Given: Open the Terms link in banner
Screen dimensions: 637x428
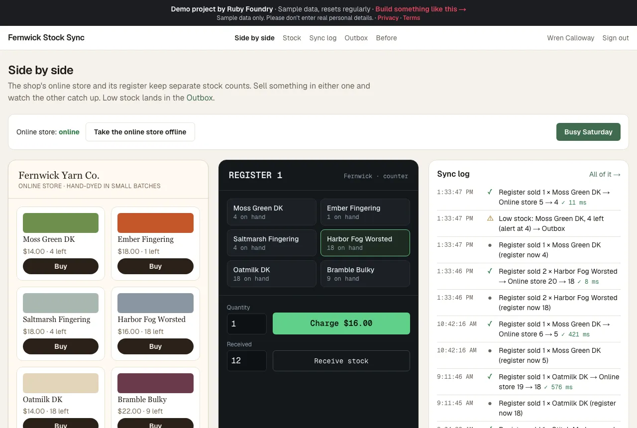Looking at the screenshot, I should click(412, 18).
